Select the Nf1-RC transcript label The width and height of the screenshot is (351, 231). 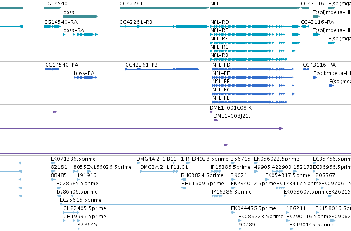pyautogui.click(x=219, y=47)
